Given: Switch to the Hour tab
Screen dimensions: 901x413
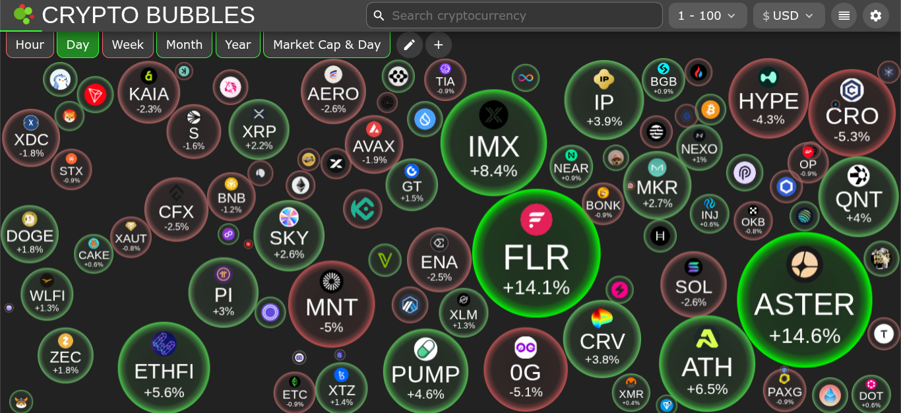Looking at the screenshot, I should 30,45.
